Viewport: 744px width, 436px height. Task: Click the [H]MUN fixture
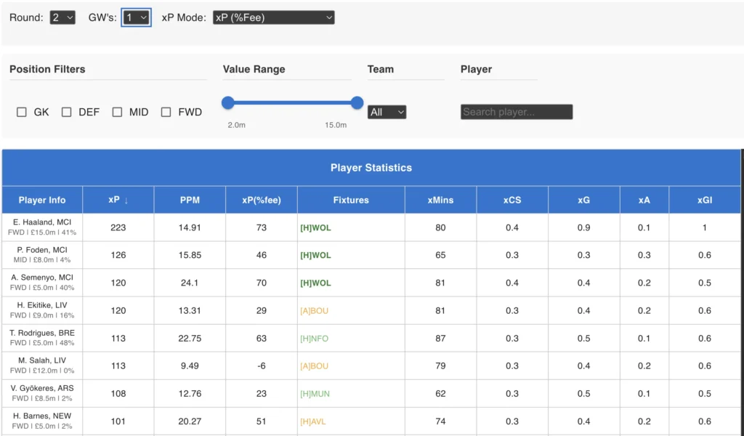[315, 394]
